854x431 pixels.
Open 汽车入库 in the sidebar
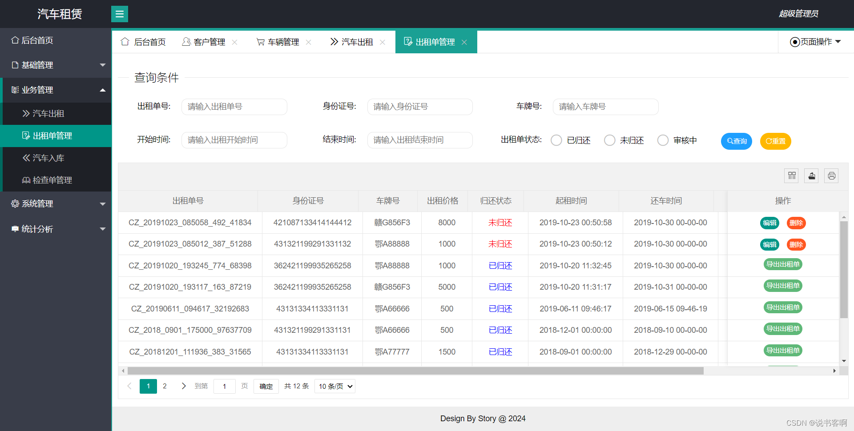pos(56,158)
